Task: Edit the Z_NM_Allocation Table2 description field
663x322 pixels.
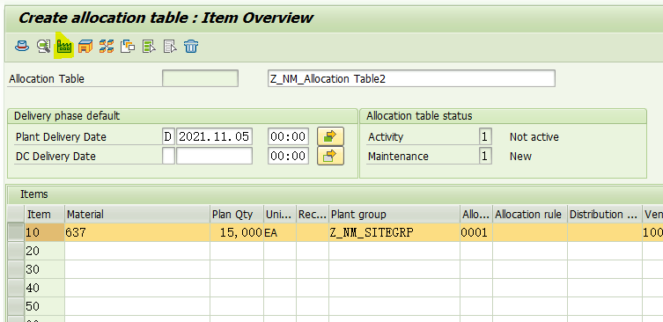Action: click(x=411, y=78)
